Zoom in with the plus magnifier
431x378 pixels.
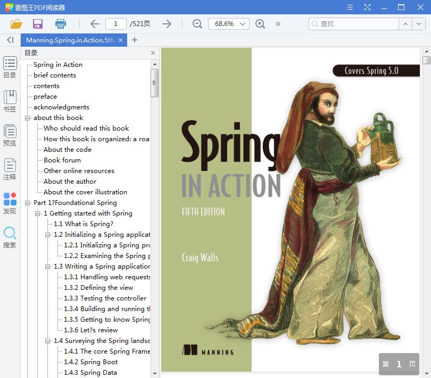click(x=260, y=24)
